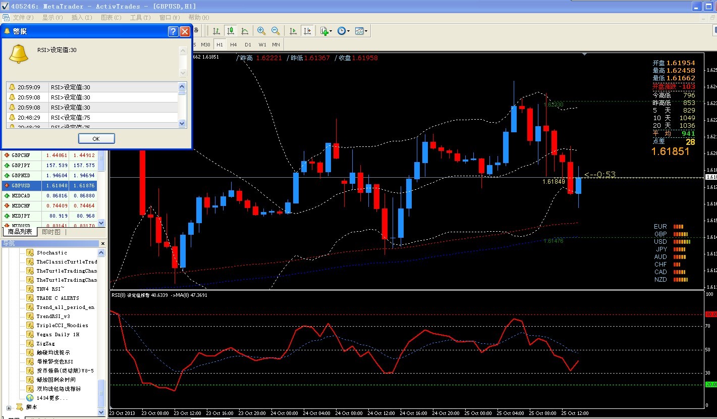Zoom in on the chart

(261, 31)
